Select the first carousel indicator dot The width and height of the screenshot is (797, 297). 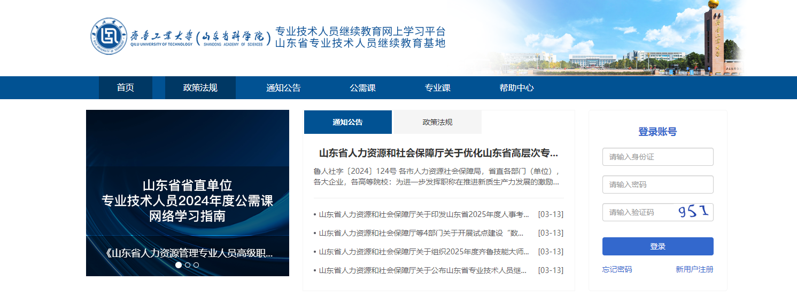[179, 264]
